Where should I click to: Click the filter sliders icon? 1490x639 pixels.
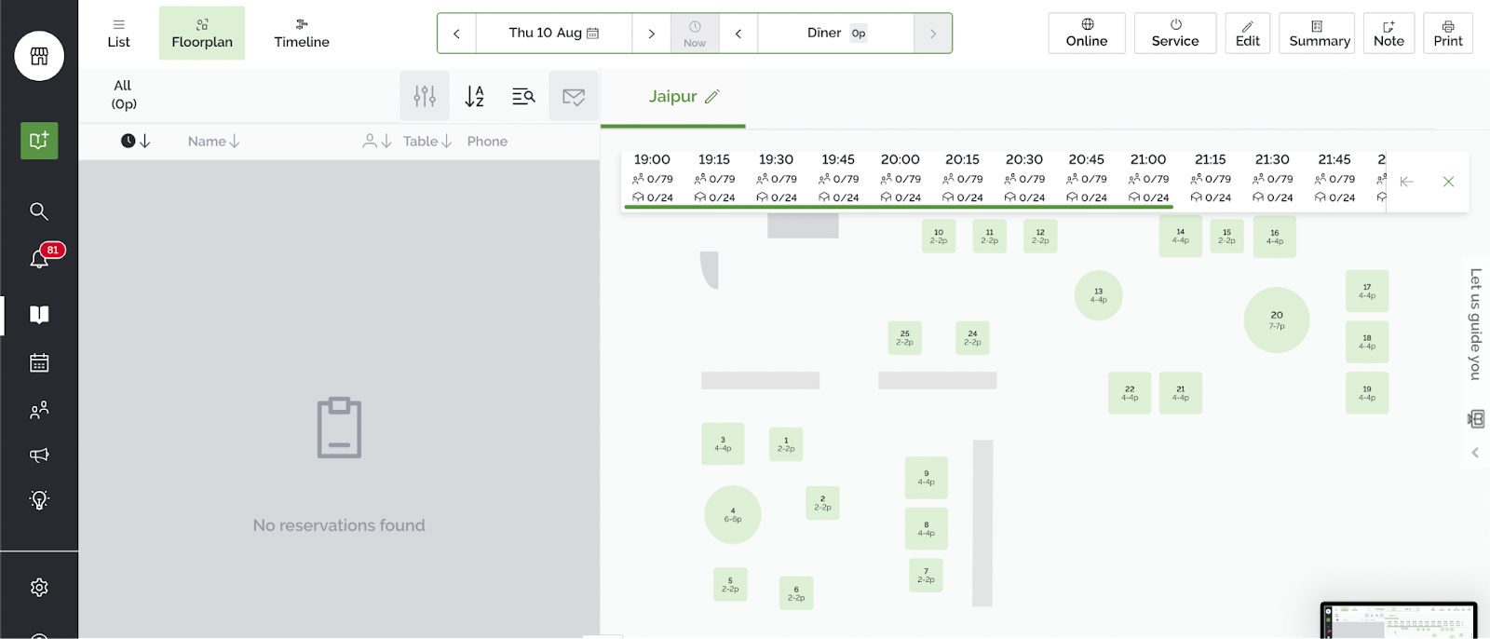(425, 96)
